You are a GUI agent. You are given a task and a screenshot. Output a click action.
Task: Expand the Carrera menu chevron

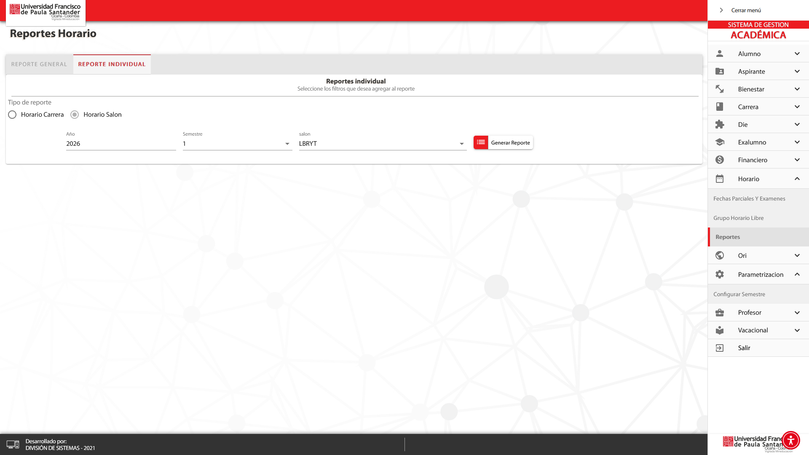[797, 107]
